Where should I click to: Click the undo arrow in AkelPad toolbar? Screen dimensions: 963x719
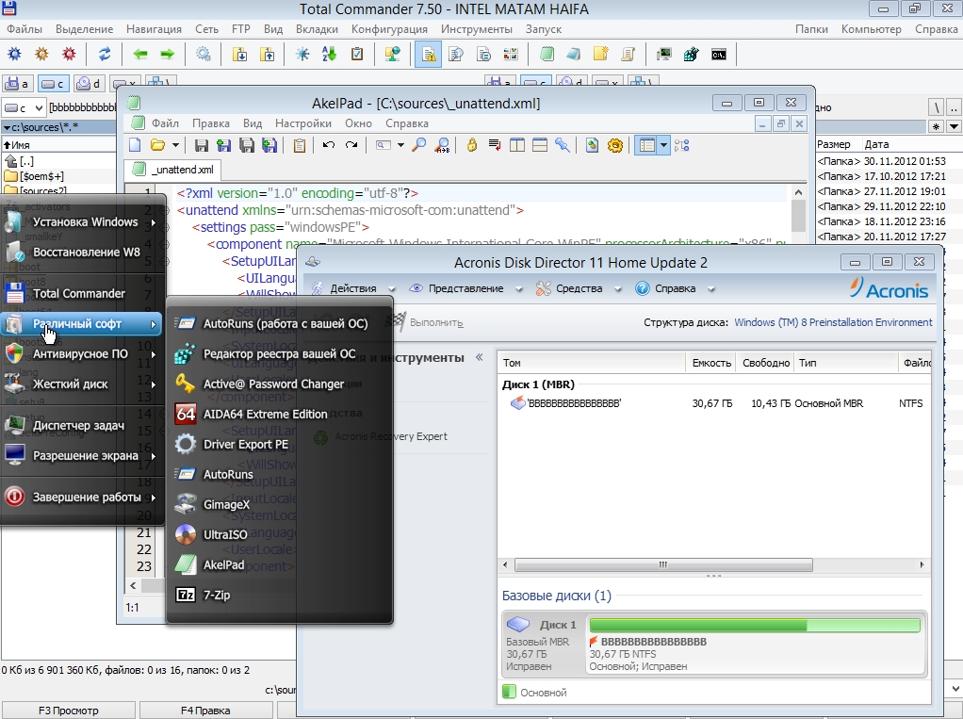328,145
